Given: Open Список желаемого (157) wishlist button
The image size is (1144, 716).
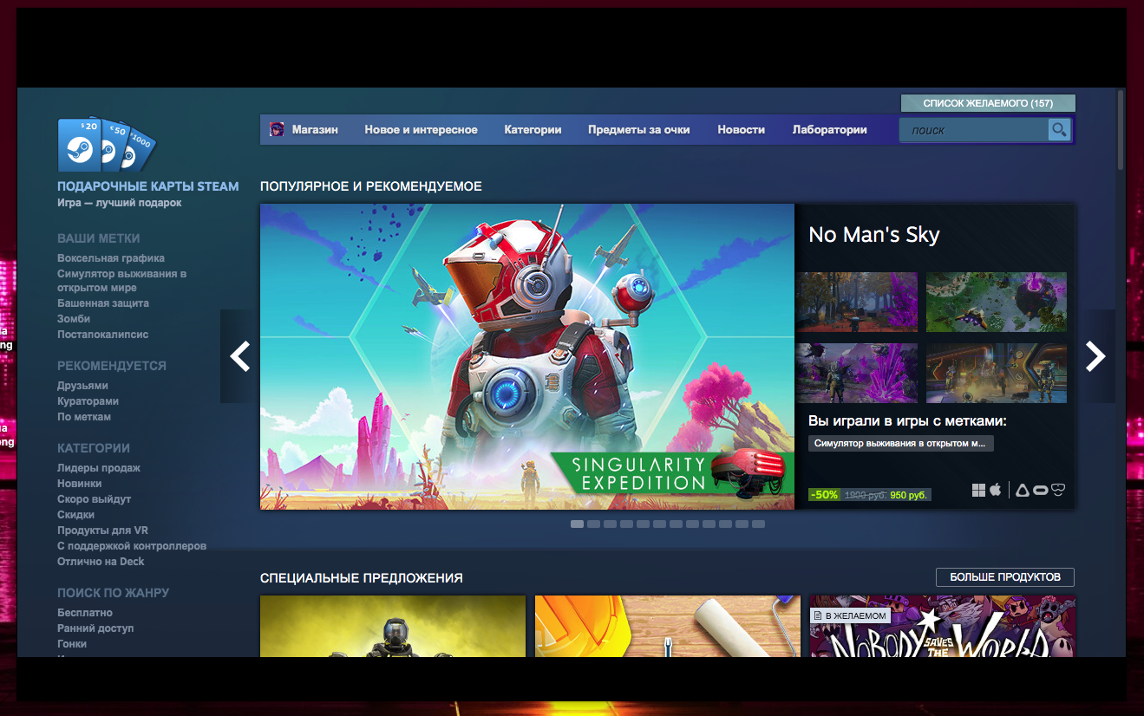Looking at the screenshot, I should 988,103.
